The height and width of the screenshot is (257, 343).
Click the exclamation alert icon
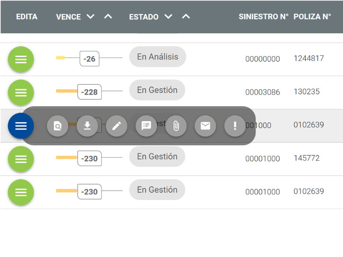(235, 126)
